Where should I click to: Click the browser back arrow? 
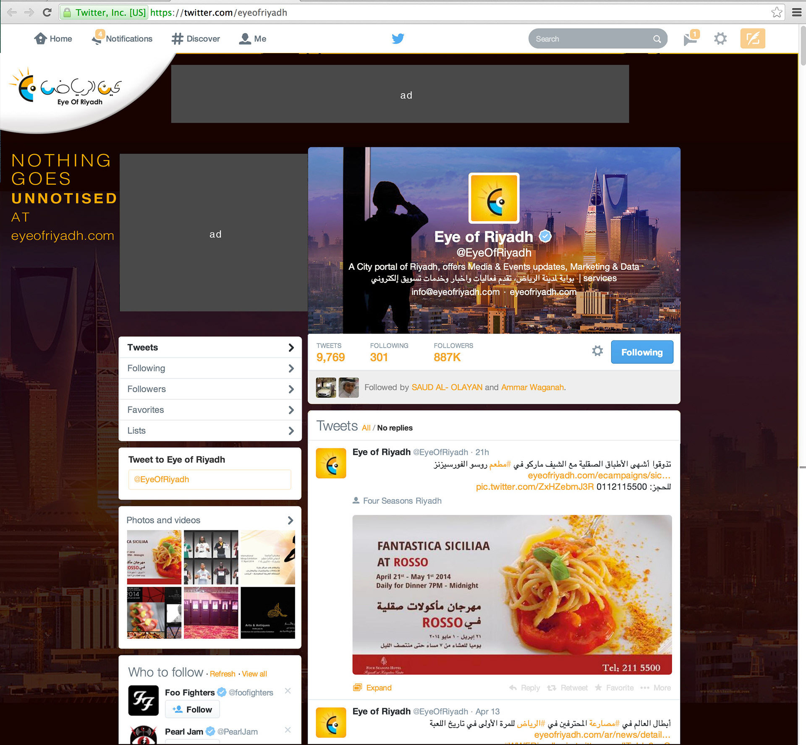pos(12,13)
